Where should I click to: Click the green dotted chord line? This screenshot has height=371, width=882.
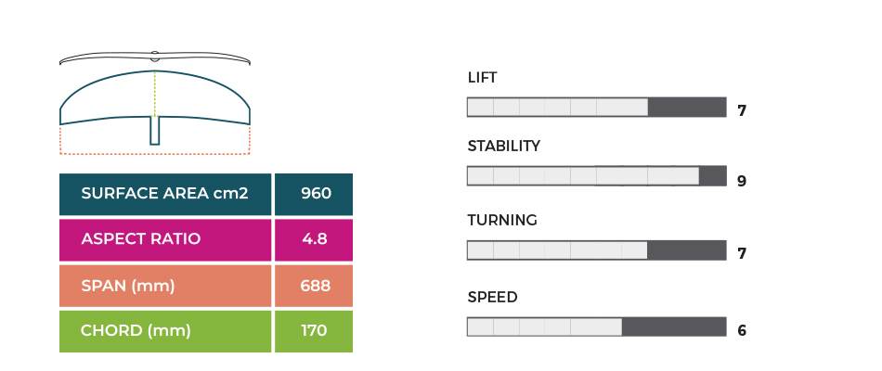[x=155, y=94]
